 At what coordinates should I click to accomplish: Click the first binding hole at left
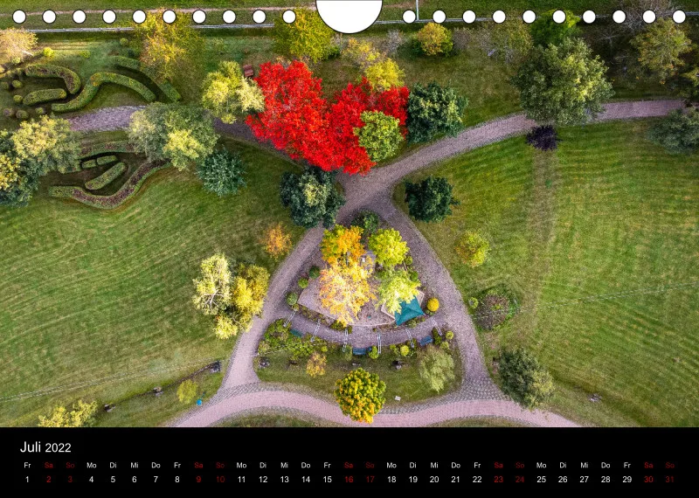tap(19, 17)
